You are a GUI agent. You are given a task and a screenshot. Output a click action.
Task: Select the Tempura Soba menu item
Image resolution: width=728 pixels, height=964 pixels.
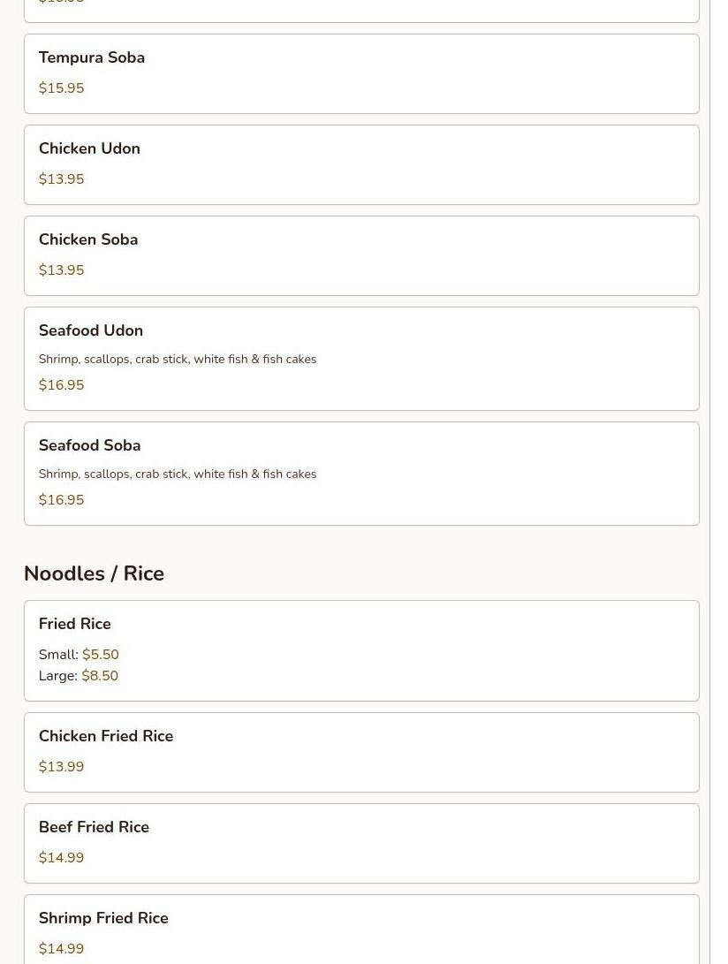[91, 58]
